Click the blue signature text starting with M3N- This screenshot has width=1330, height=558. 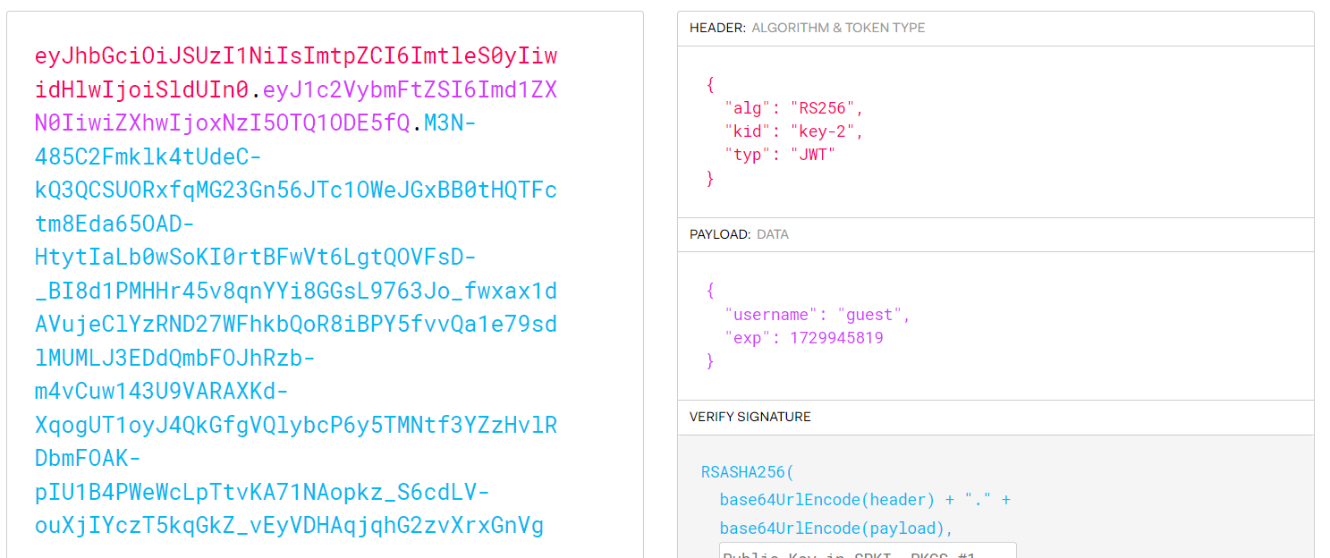[450, 123]
